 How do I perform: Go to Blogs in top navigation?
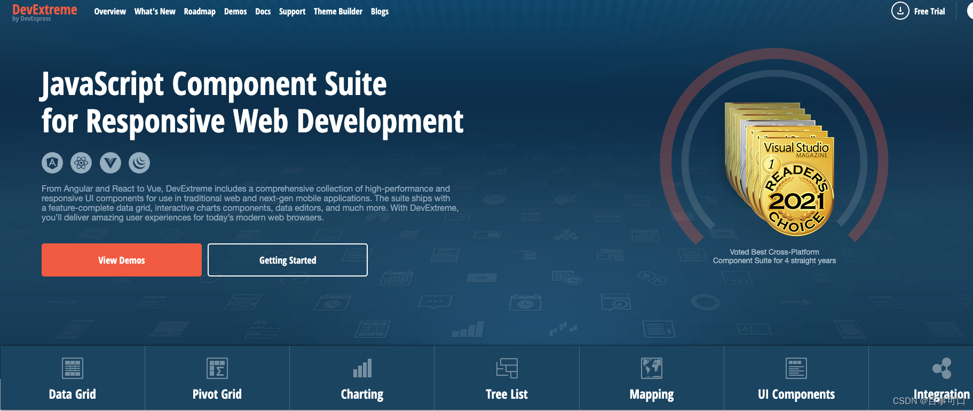[379, 11]
